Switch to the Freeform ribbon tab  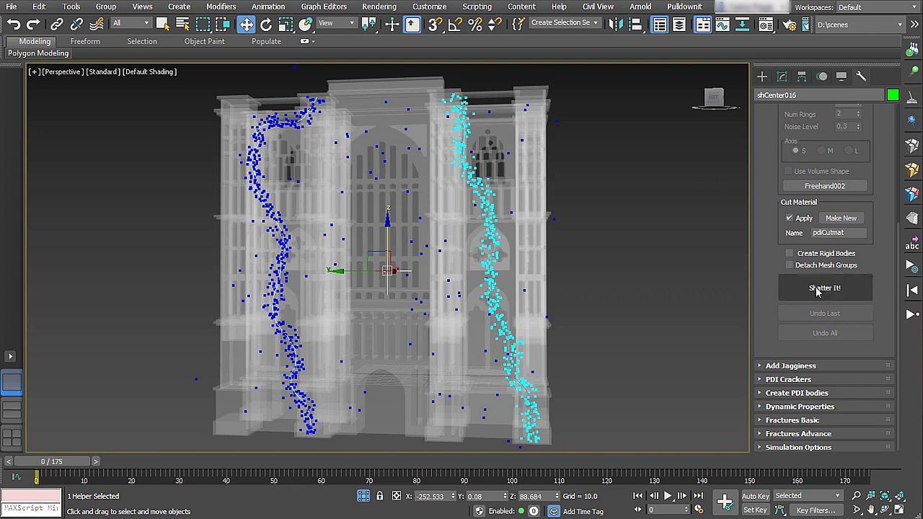pos(85,41)
